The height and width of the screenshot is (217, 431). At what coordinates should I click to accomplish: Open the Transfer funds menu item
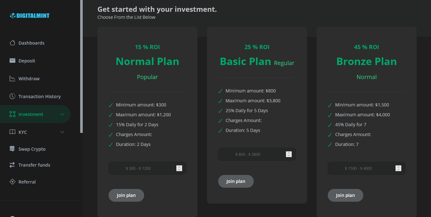point(34,165)
